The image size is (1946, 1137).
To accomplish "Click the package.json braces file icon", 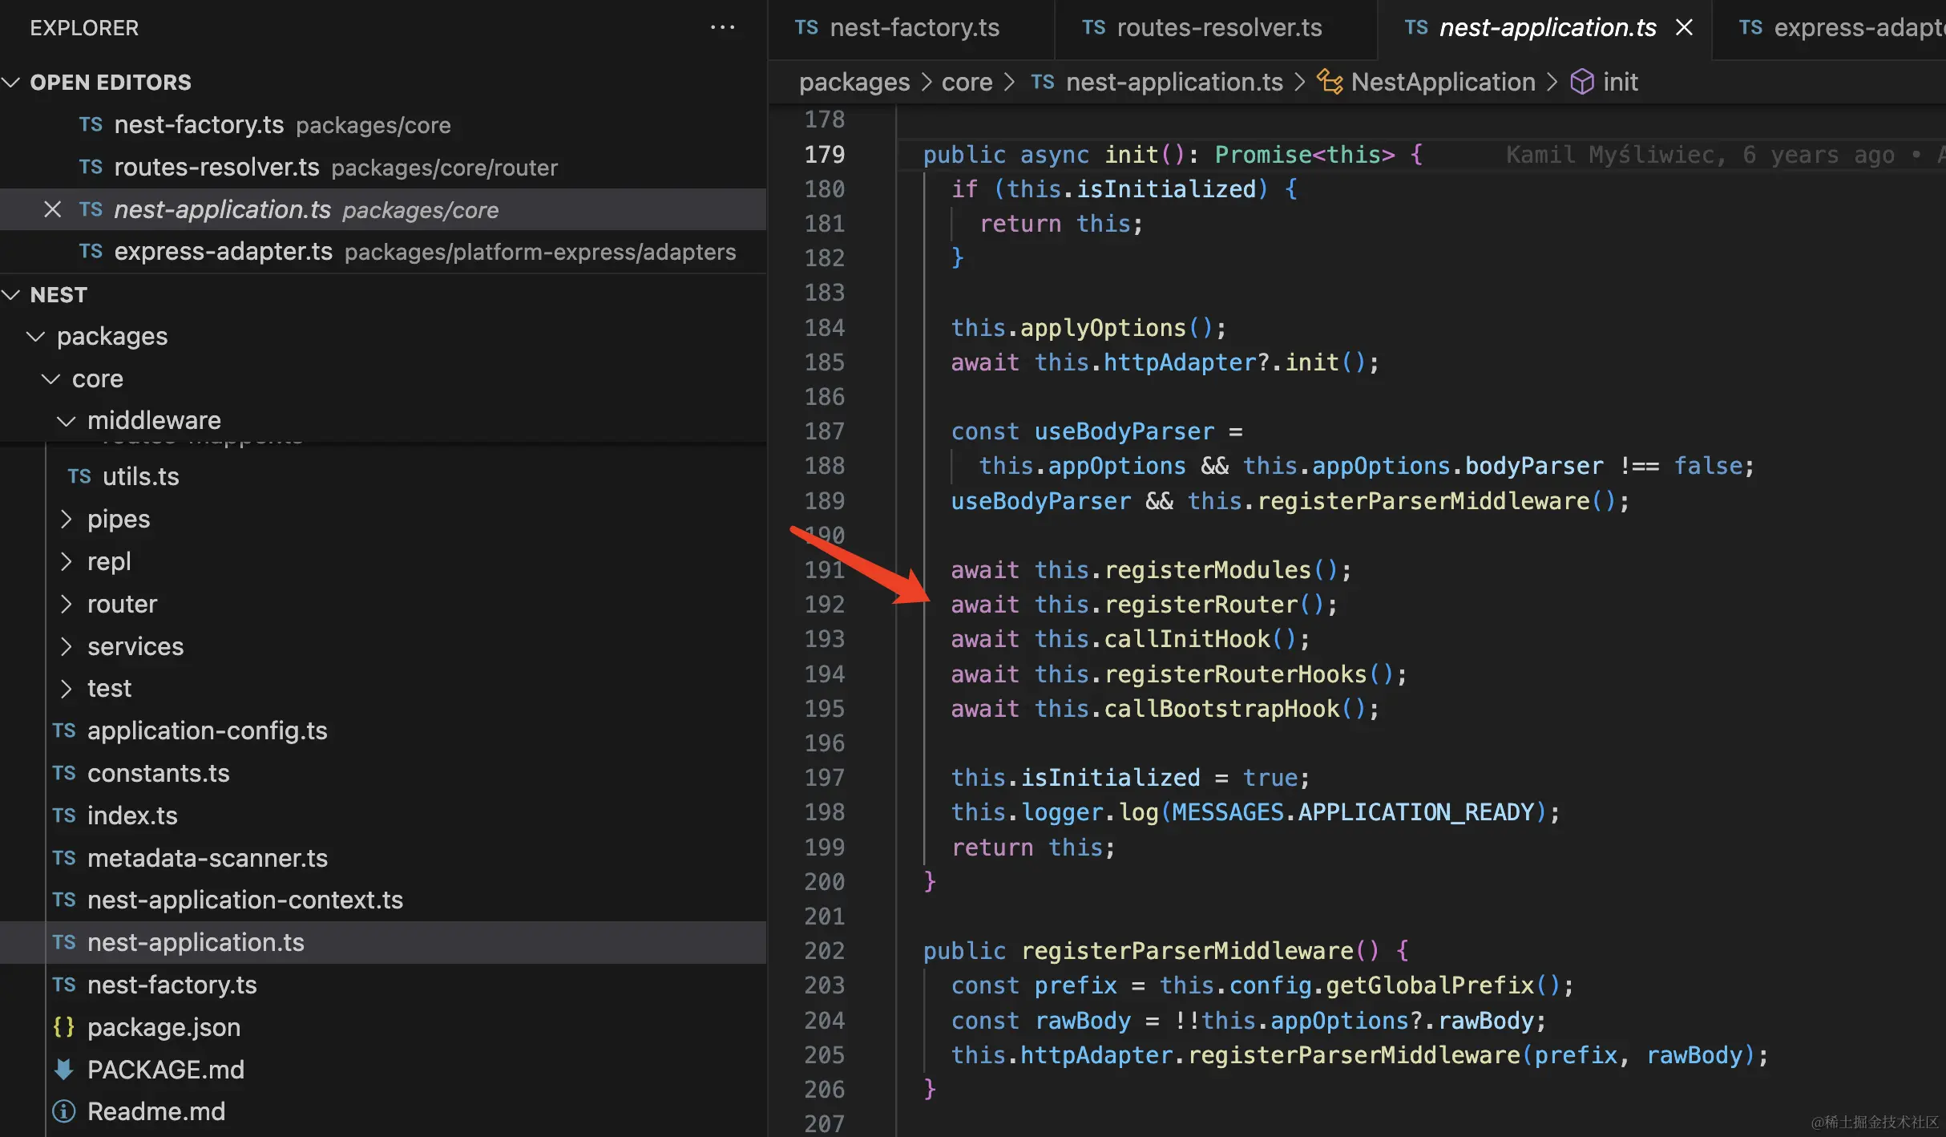I will (64, 1027).
